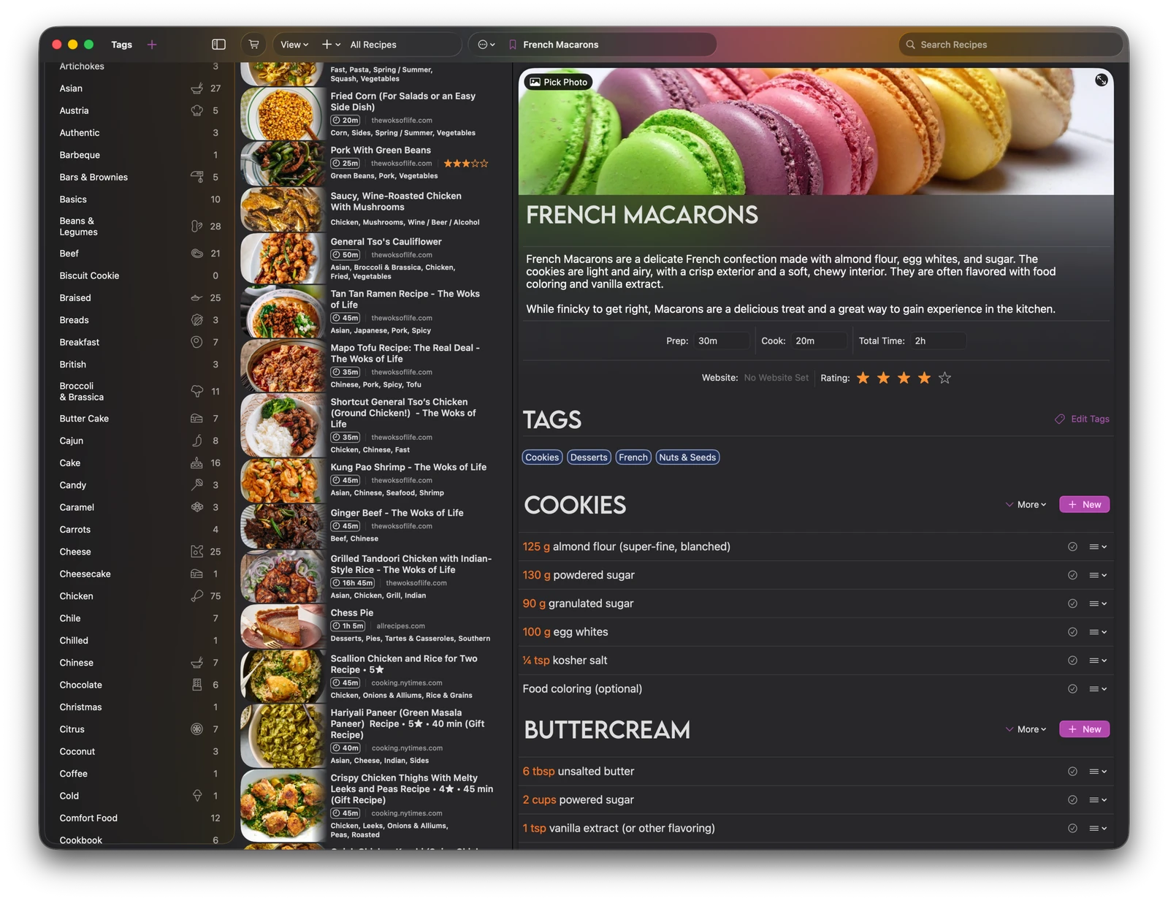
Task: Open the egg whites row options menu
Action: (x=1098, y=632)
